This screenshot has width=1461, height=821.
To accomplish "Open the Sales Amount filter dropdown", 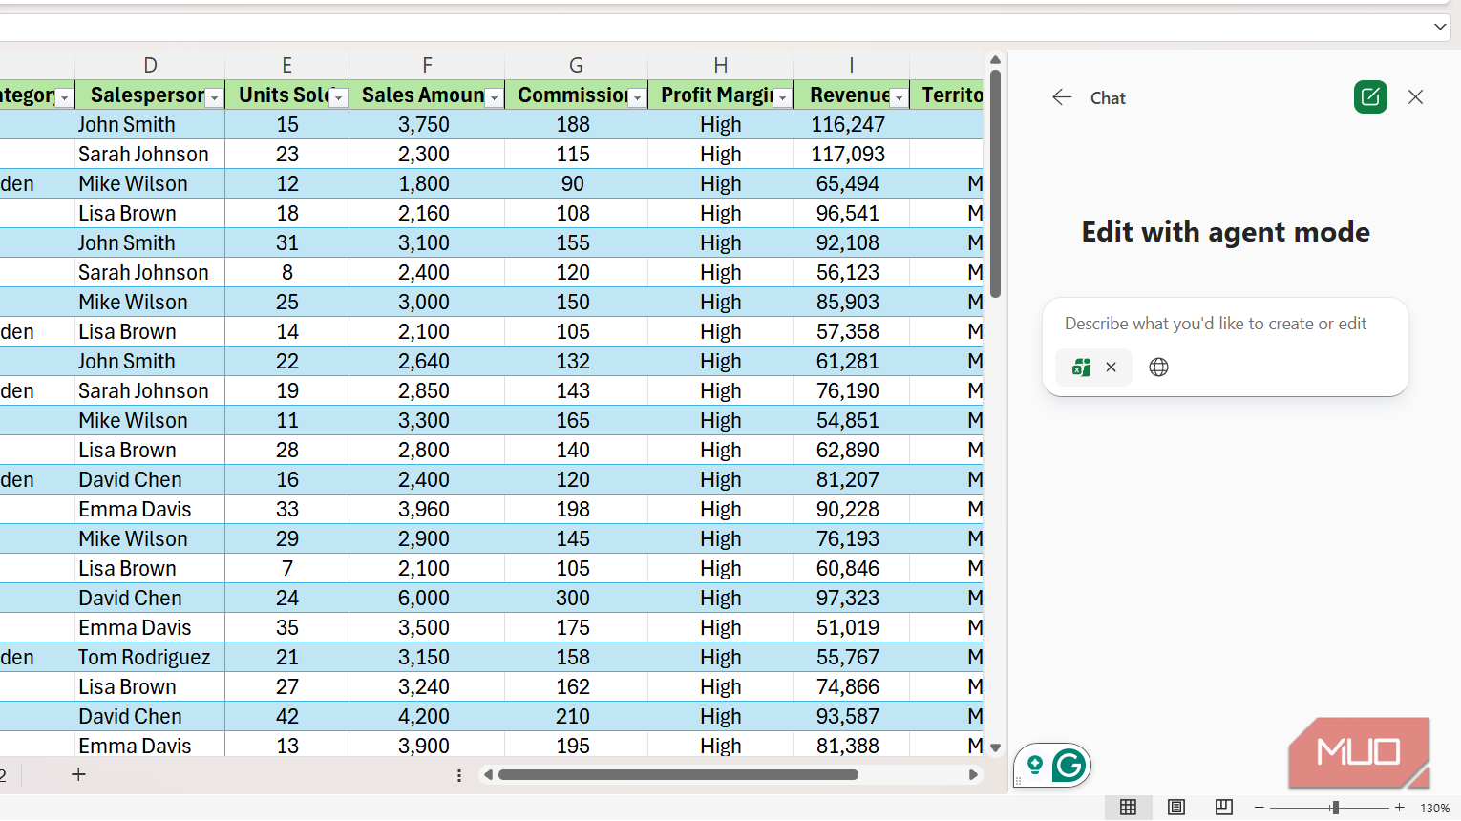I will 494,97.
